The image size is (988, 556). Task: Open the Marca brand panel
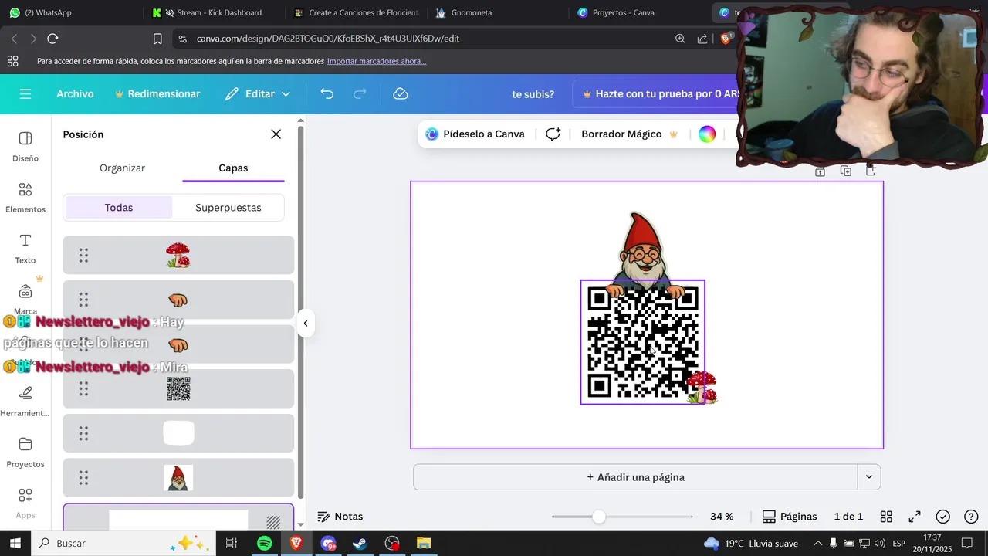(25, 298)
